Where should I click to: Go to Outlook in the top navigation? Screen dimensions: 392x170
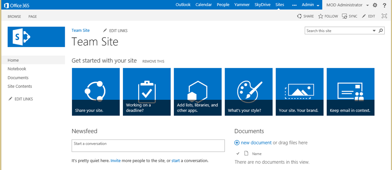(183, 5)
